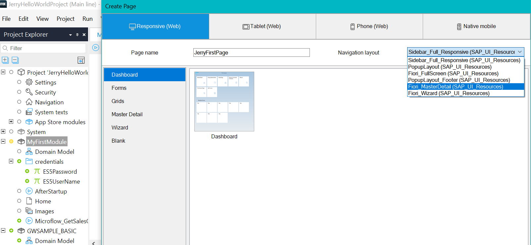The height and width of the screenshot is (245, 531).
Task: Choose Fiori_FullScreen layout option
Action: (x=466, y=73)
